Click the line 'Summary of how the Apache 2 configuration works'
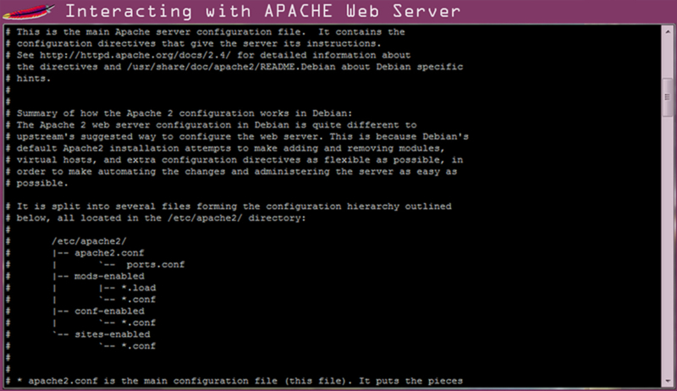The image size is (677, 391). coord(184,113)
